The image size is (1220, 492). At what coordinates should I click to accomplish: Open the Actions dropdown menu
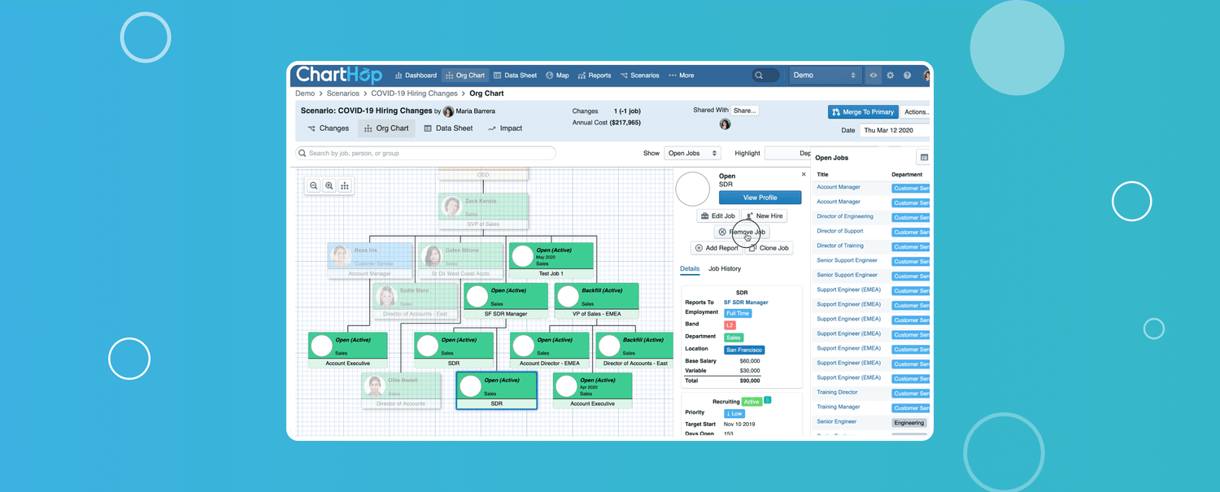(916, 112)
